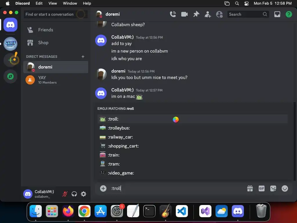
Task: Open Launchpad from the dock
Action: 52,211
